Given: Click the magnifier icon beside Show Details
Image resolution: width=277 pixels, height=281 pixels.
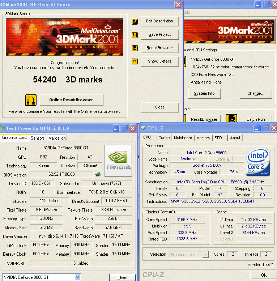Looking at the screenshot, I should [135, 61].
